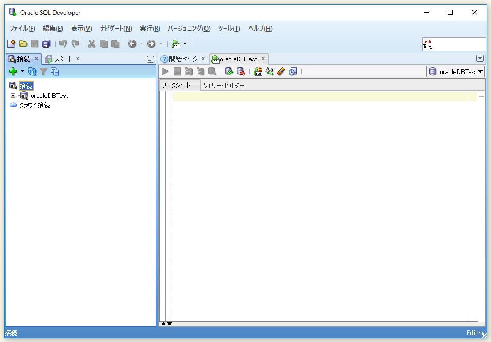Click the Rollback icon
491x342 pixels.
[240, 71]
